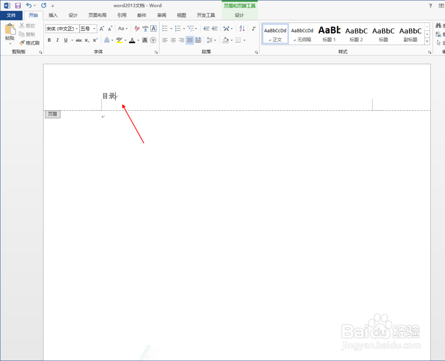Screen dimensions: 445x361
Task: Click the Paste (粘贴) clipboard icon
Action: [10, 29]
